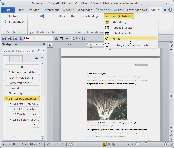
Task: Close the Navigation pane
Action: 44,44
